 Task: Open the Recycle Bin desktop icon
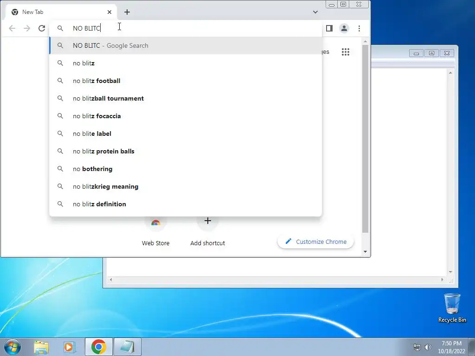pos(452,308)
